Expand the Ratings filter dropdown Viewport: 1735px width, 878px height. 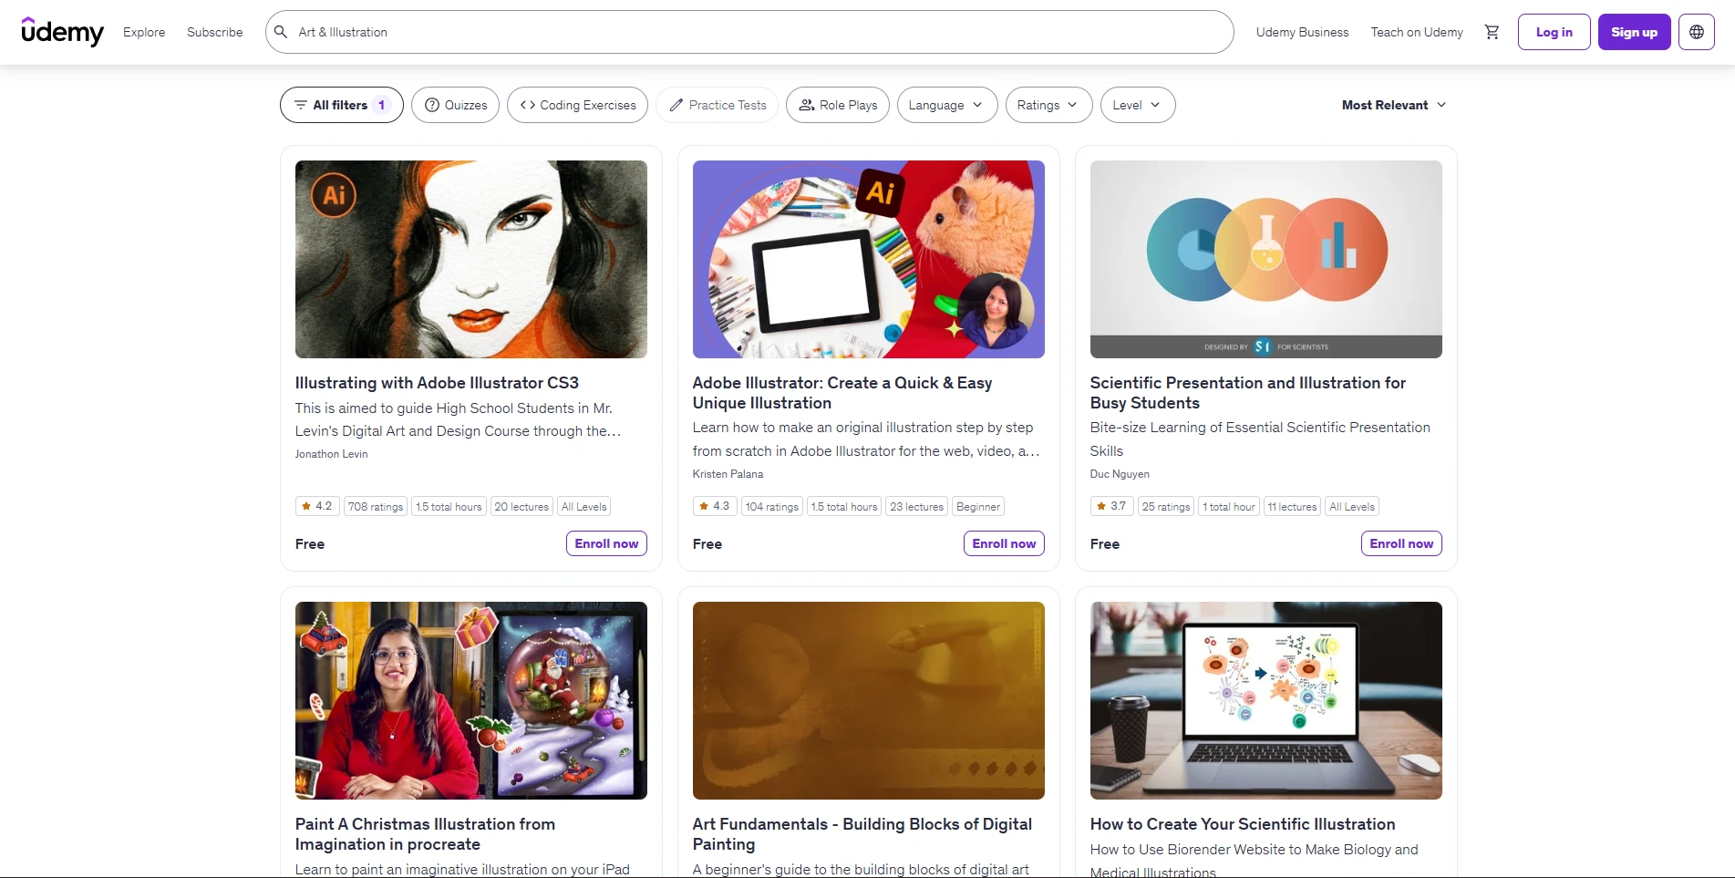pyautogui.click(x=1048, y=105)
